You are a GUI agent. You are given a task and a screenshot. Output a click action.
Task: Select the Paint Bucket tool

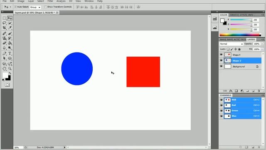point(10,43)
